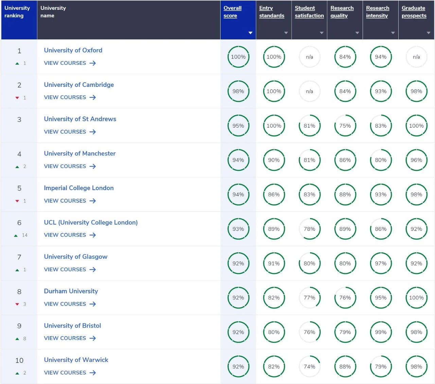Click green up arrow under UCL's ranking

[x=16, y=235]
